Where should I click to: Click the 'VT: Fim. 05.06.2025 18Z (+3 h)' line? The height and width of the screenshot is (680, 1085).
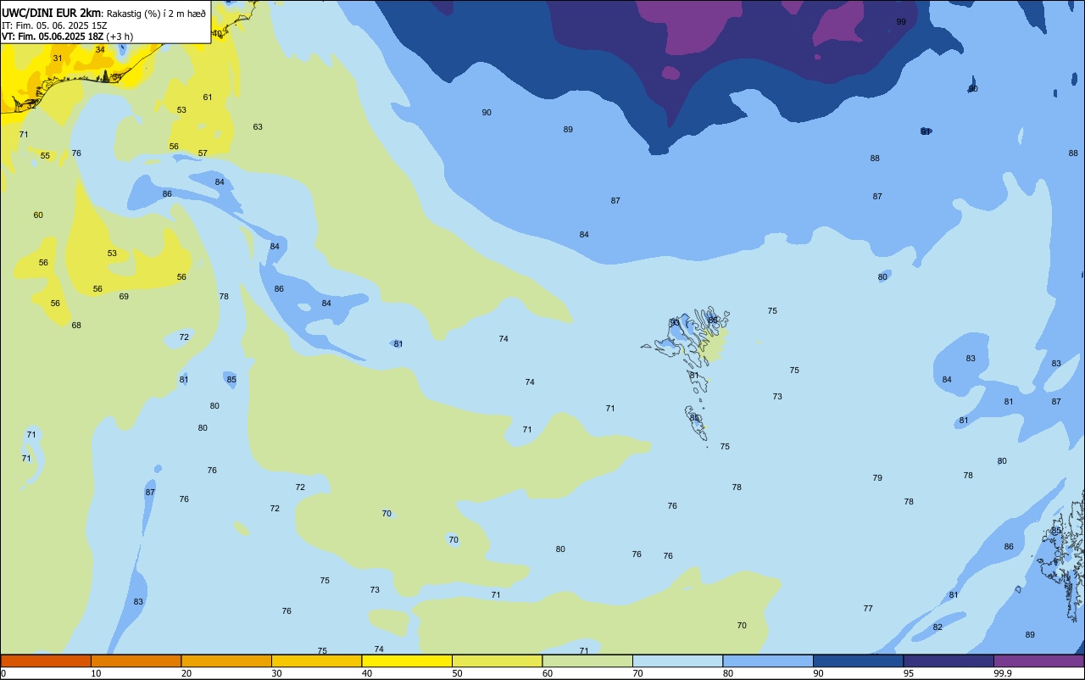coord(67,36)
